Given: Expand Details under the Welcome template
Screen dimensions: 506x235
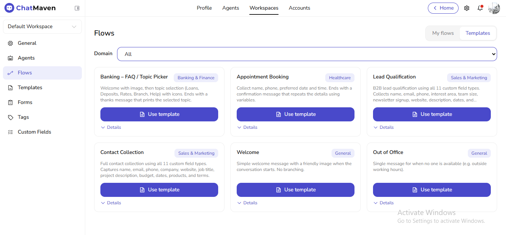Looking at the screenshot, I should click(x=247, y=202).
